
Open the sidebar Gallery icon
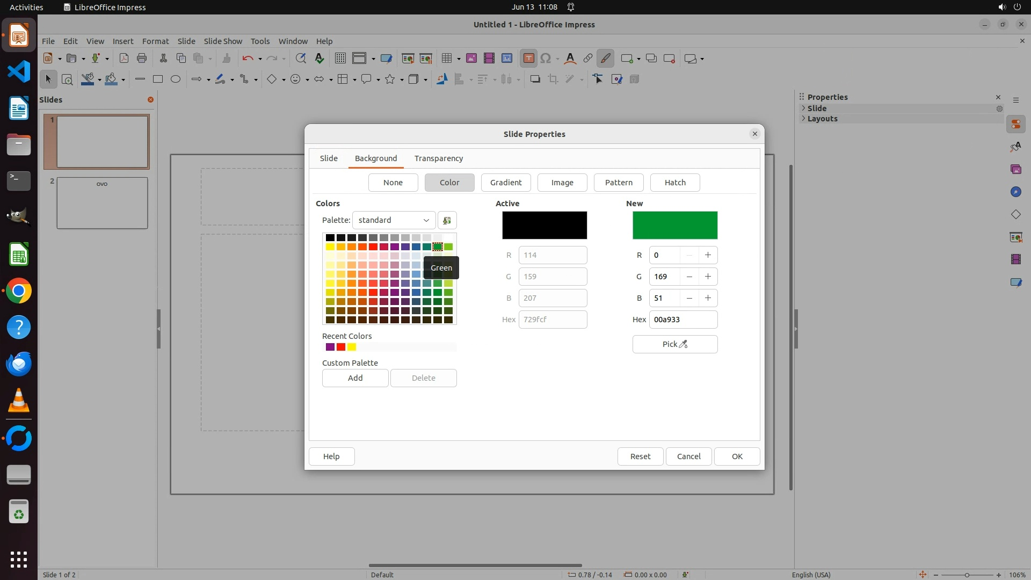click(1015, 170)
